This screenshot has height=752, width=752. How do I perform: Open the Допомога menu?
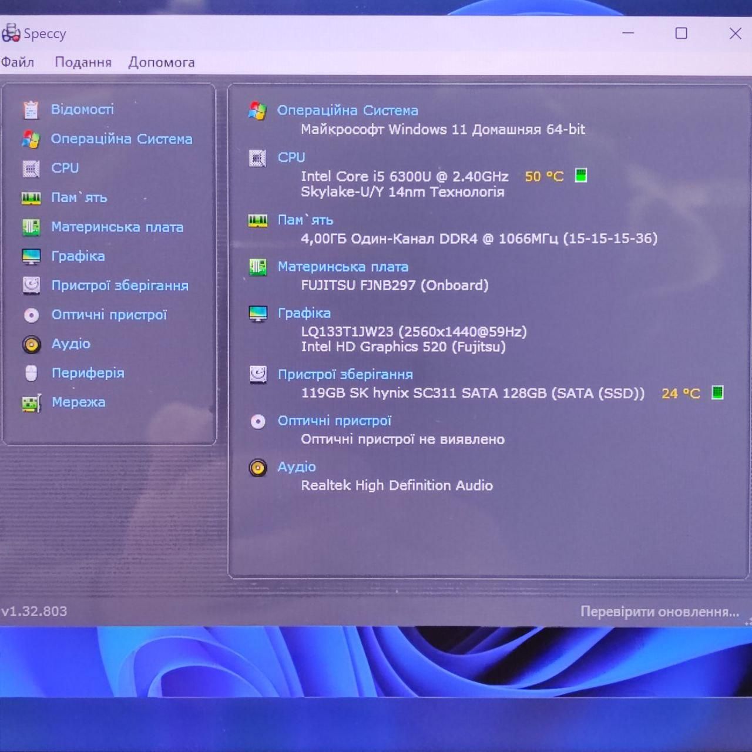(162, 62)
